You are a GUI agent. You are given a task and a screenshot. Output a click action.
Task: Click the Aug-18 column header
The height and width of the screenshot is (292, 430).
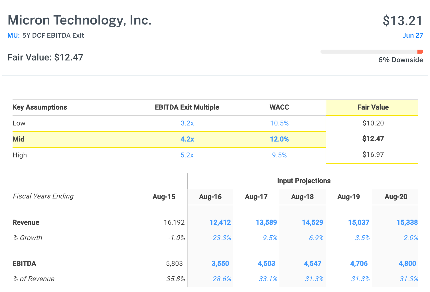pos(302,197)
